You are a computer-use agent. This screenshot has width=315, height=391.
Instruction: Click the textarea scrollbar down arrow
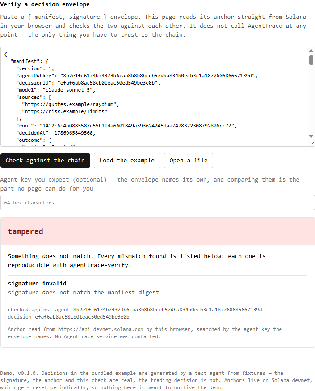pyautogui.click(x=311, y=136)
